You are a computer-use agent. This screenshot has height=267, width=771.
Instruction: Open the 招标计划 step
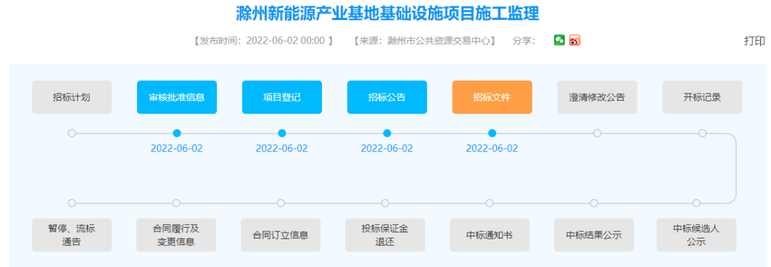72,97
